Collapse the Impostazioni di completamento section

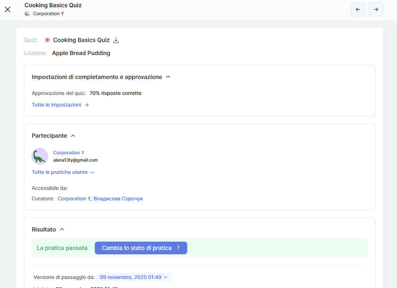tap(168, 77)
